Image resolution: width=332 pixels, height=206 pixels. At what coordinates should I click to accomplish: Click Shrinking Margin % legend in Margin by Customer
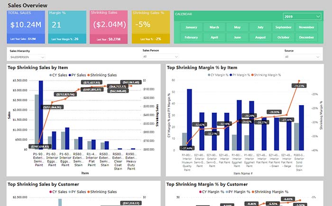270,192
